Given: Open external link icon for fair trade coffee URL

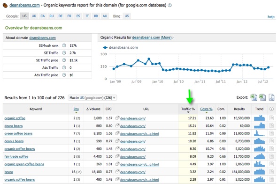Looking at the screenshot, I should [x=117, y=156].
